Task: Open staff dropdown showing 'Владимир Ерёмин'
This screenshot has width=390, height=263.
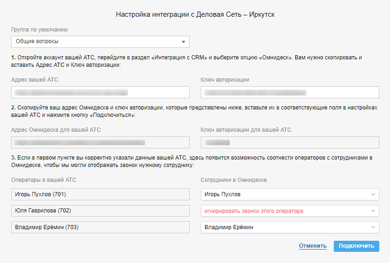Action: point(290,227)
